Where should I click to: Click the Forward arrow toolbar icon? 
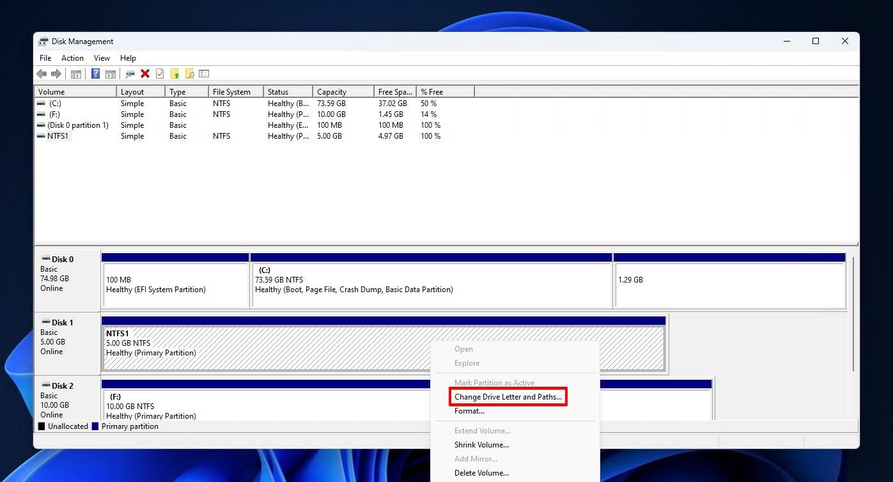(56, 74)
